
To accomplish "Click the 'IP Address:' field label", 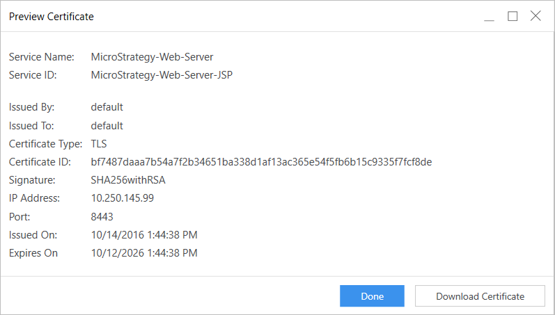I will tap(34, 198).
